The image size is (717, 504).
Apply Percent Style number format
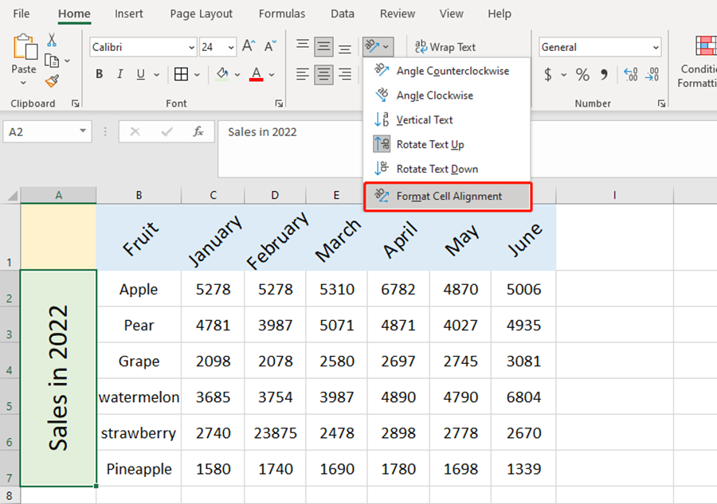coord(582,74)
